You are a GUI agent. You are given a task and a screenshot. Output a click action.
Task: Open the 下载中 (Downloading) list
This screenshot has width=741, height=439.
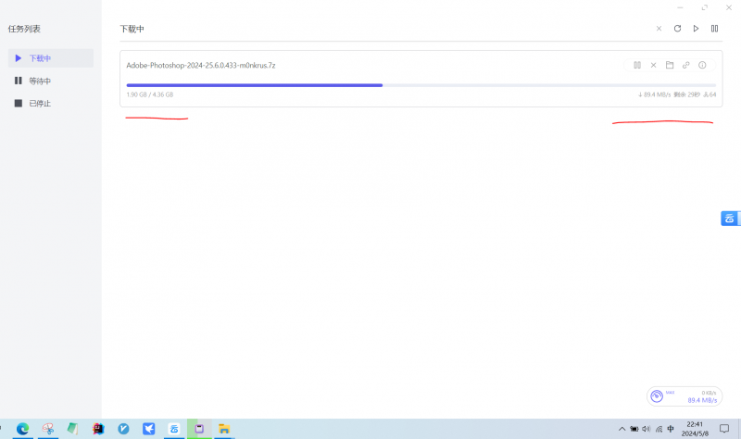click(40, 58)
